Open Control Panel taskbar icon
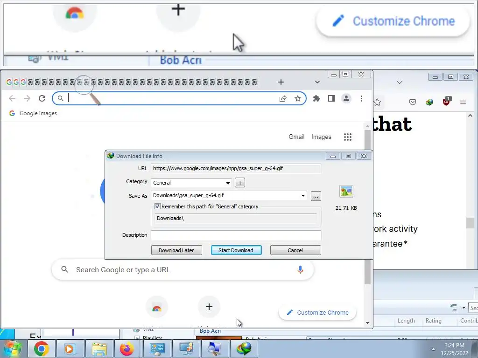The width and height of the screenshot is (478, 358). pyautogui.click(x=157, y=349)
